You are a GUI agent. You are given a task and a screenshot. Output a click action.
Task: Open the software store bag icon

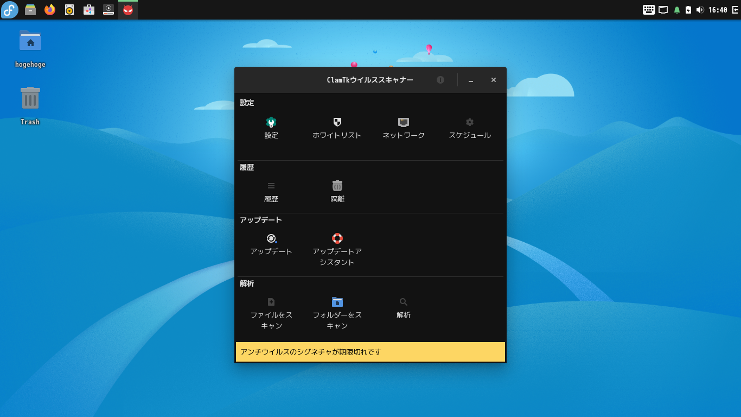(x=89, y=10)
